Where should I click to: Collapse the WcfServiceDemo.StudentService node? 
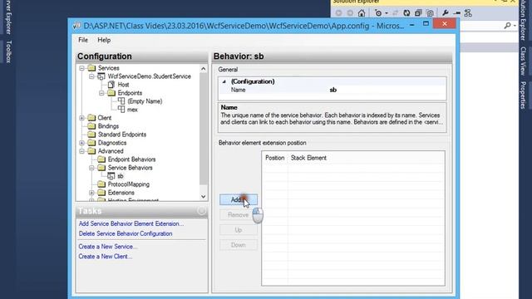pyautogui.click(x=91, y=76)
